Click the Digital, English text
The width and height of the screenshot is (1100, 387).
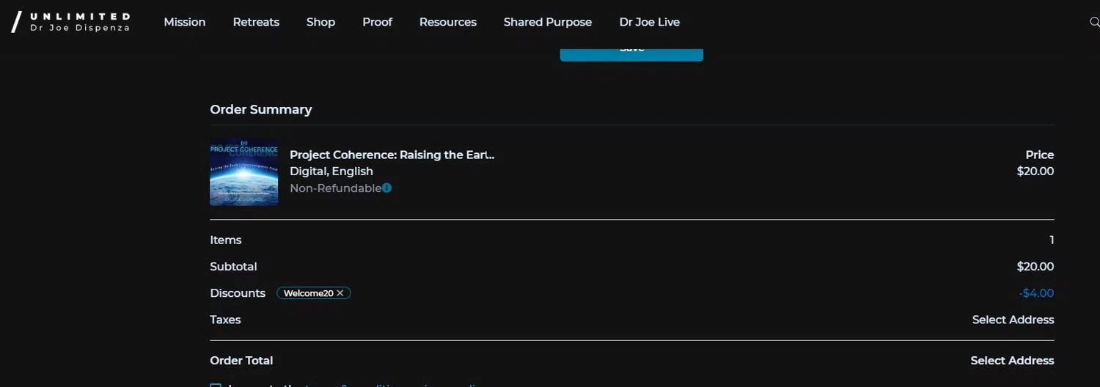coord(331,172)
